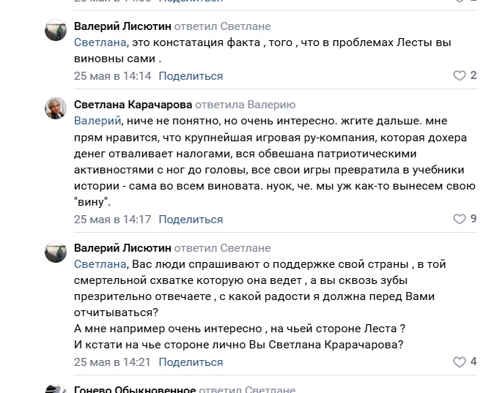497x393 pixels.
Task: Click Поделиться under the 14:14 comment
Action: [191, 76]
